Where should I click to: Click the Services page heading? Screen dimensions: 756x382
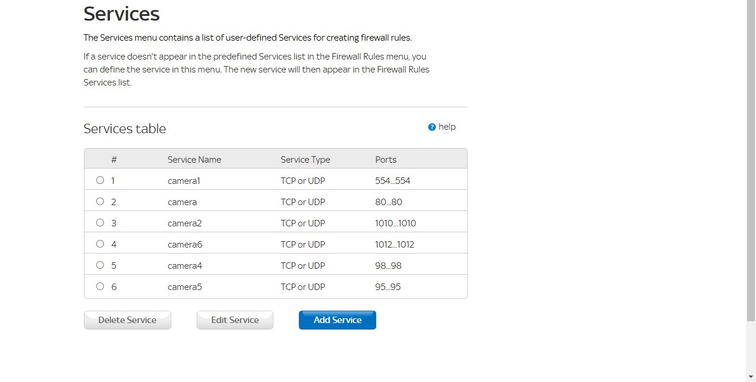(121, 14)
